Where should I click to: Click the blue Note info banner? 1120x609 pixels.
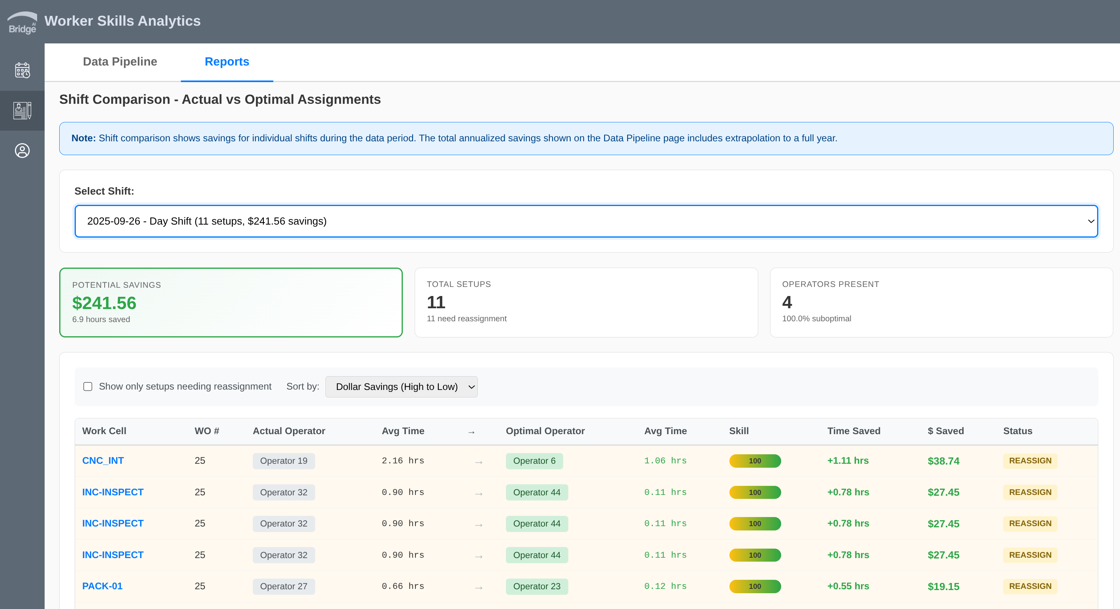point(586,138)
